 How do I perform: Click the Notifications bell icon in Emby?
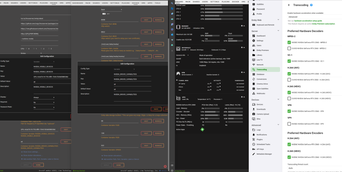[x=253, y=135]
